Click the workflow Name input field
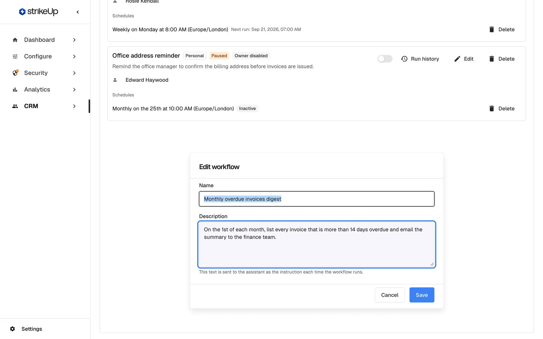543x339 pixels. [x=317, y=199]
